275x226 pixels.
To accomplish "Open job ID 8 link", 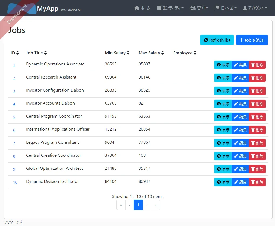I will (x=14, y=156).
